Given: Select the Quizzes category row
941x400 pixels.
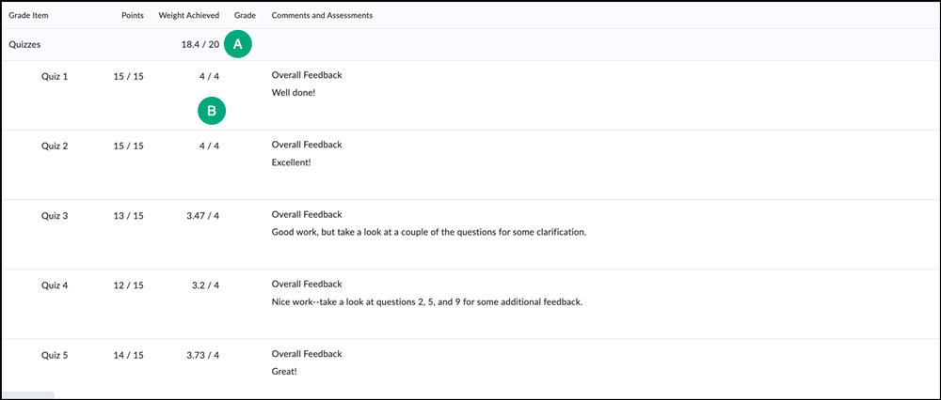Looking at the screenshot, I should (x=24, y=43).
